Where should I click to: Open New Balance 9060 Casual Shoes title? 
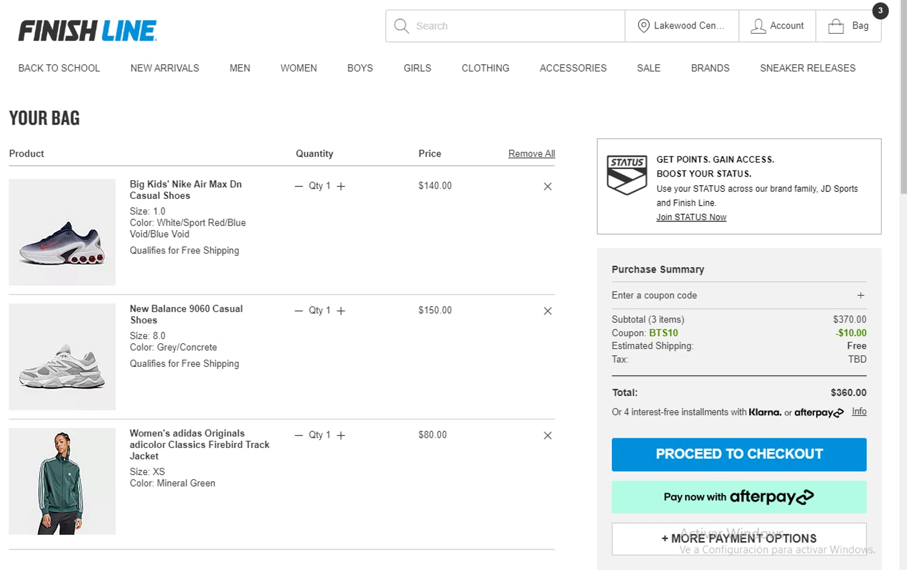tap(186, 314)
